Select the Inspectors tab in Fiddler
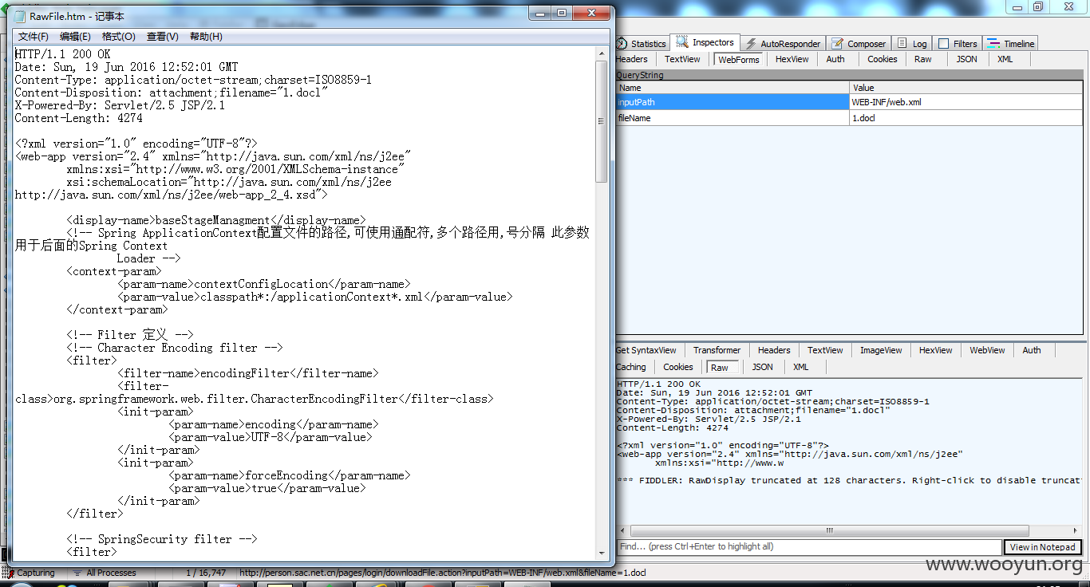Viewport: 1090px width, 587px height. tap(705, 42)
